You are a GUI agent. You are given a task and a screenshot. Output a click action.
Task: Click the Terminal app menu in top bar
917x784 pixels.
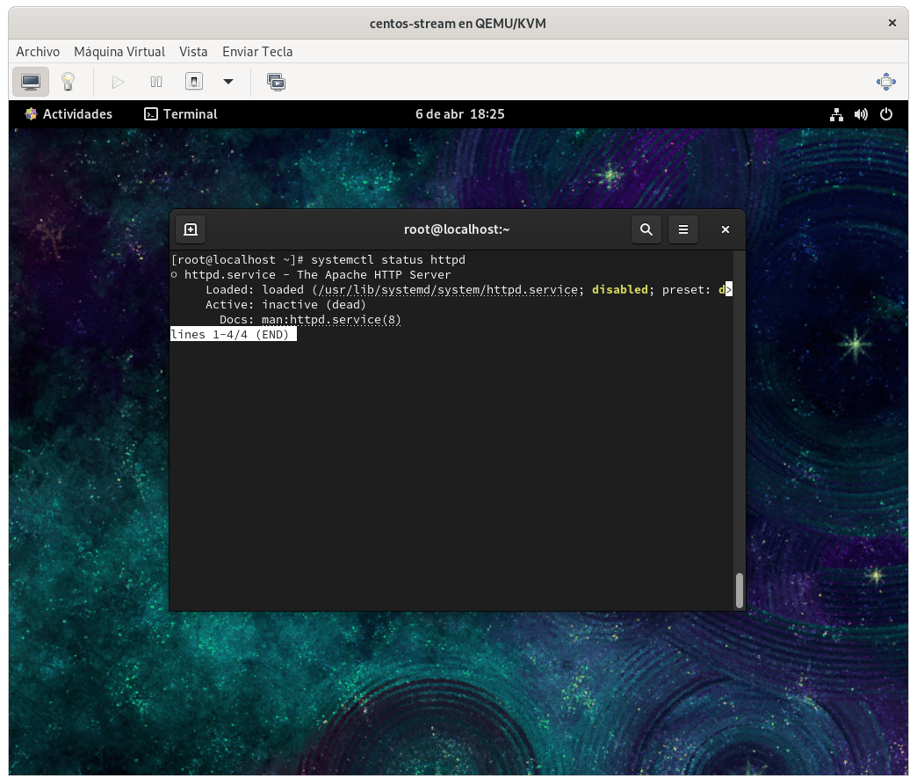[x=181, y=114]
